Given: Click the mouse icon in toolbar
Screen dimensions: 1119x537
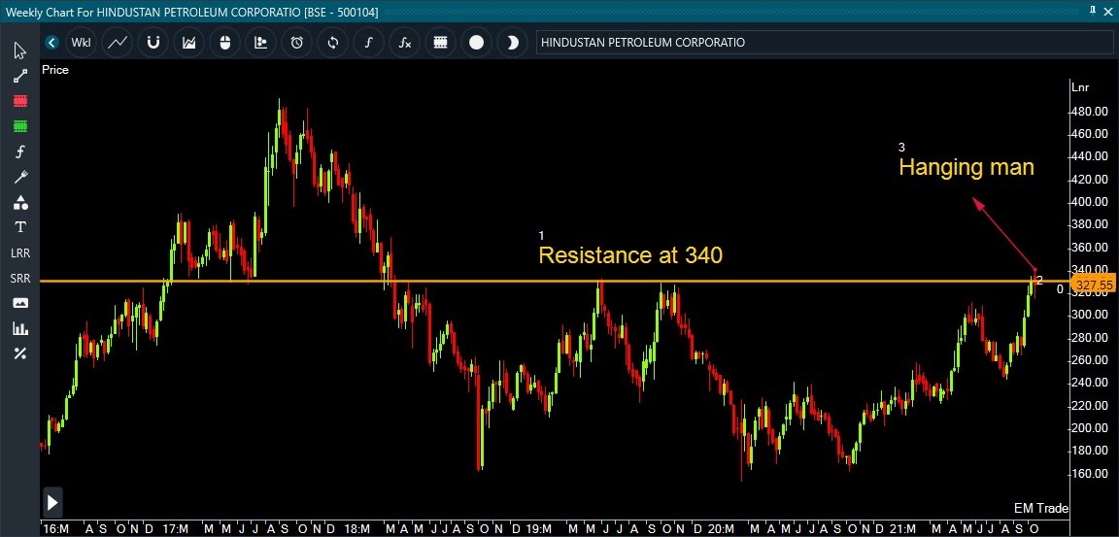Looking at the screenshot, I should click(x=224, y=43).
